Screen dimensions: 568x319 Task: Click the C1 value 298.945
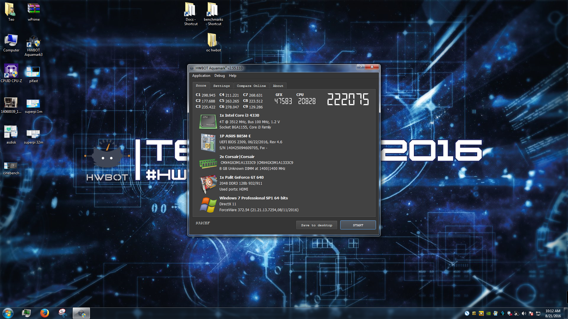(x=208, y=95)
